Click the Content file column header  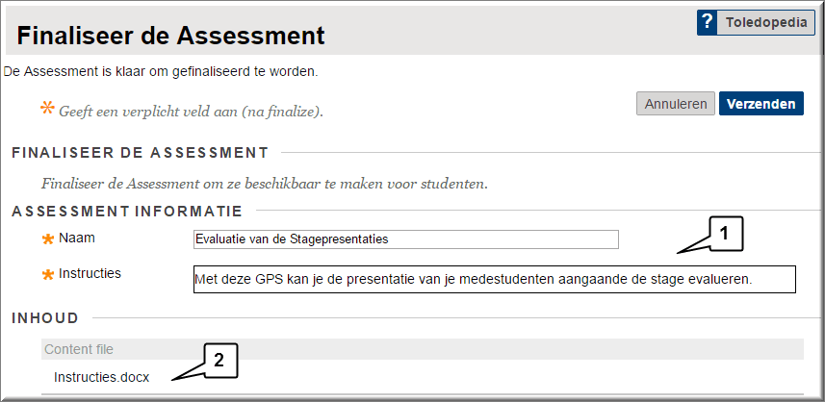point(79,349)
